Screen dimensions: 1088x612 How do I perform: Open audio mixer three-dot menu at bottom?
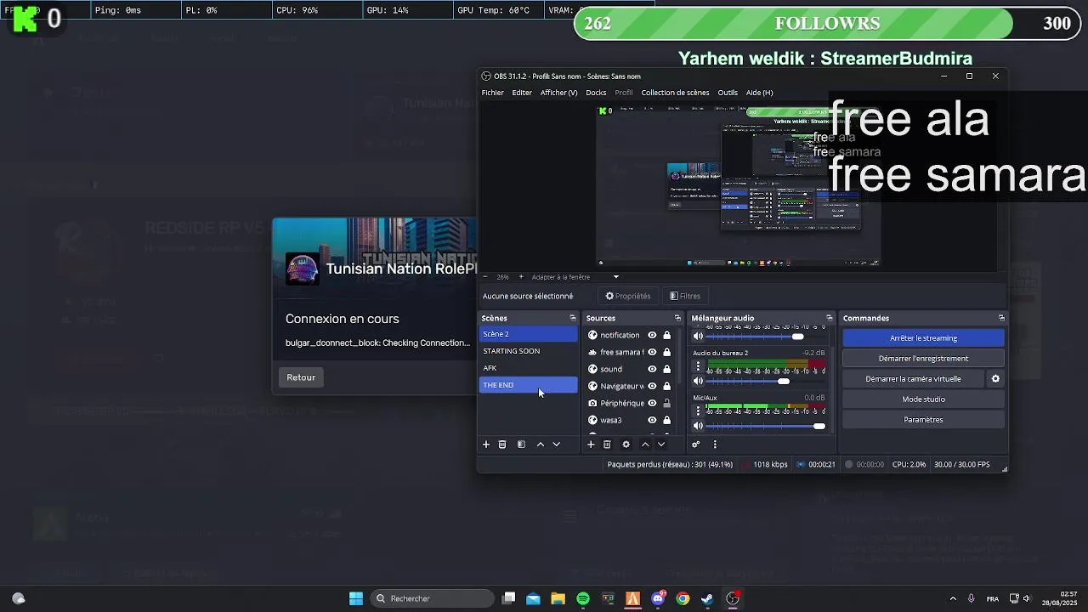tap(715, 445)
